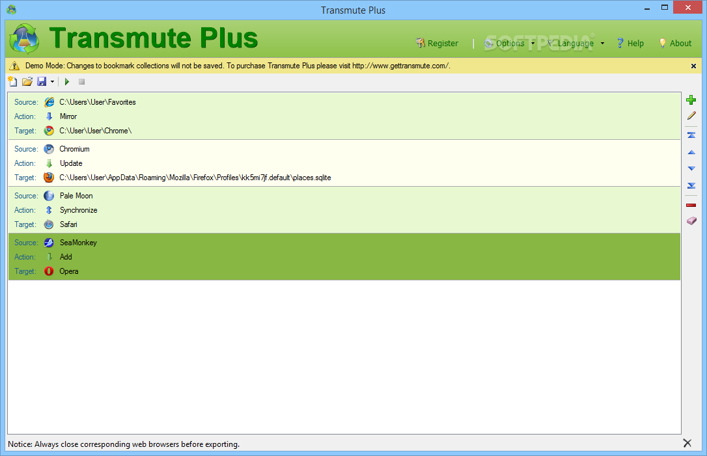The height and width of the screenshot is (456, 707).
Task: Select the Mirror action text
Action: (x=68, y=116)
